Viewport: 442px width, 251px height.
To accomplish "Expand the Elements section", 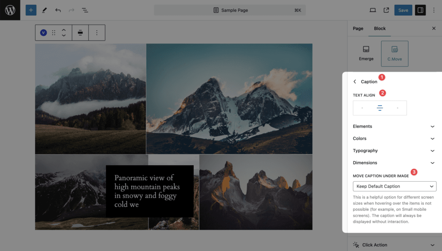I will [394, 126].
